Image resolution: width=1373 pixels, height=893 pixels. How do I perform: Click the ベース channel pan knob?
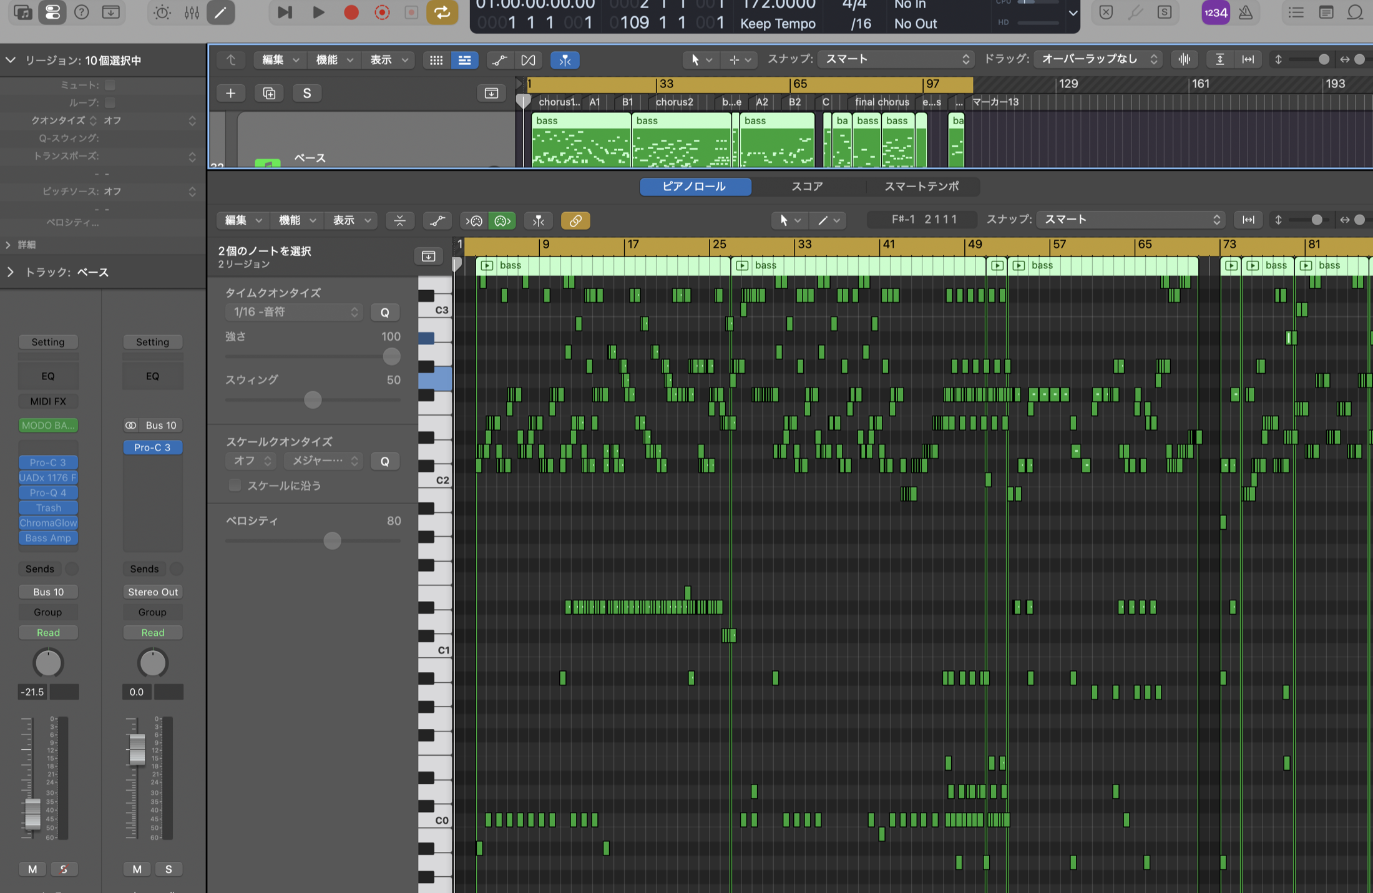coord(48,663)
